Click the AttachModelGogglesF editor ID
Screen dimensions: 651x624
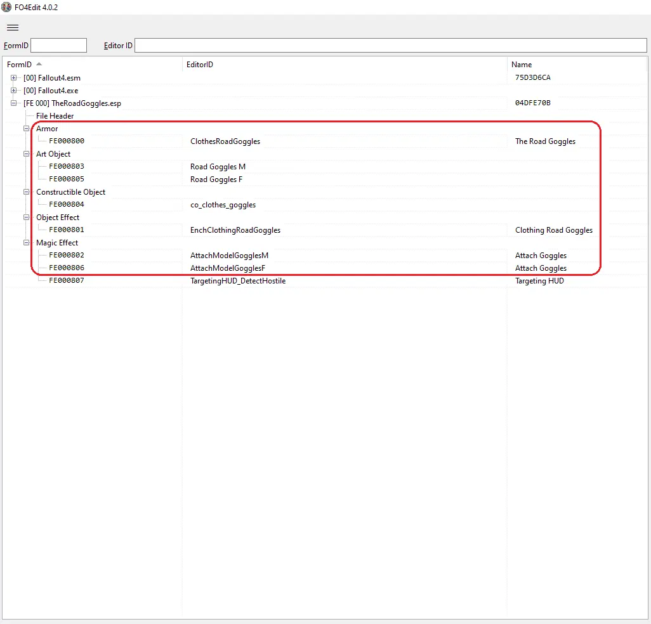pos(228,268)
